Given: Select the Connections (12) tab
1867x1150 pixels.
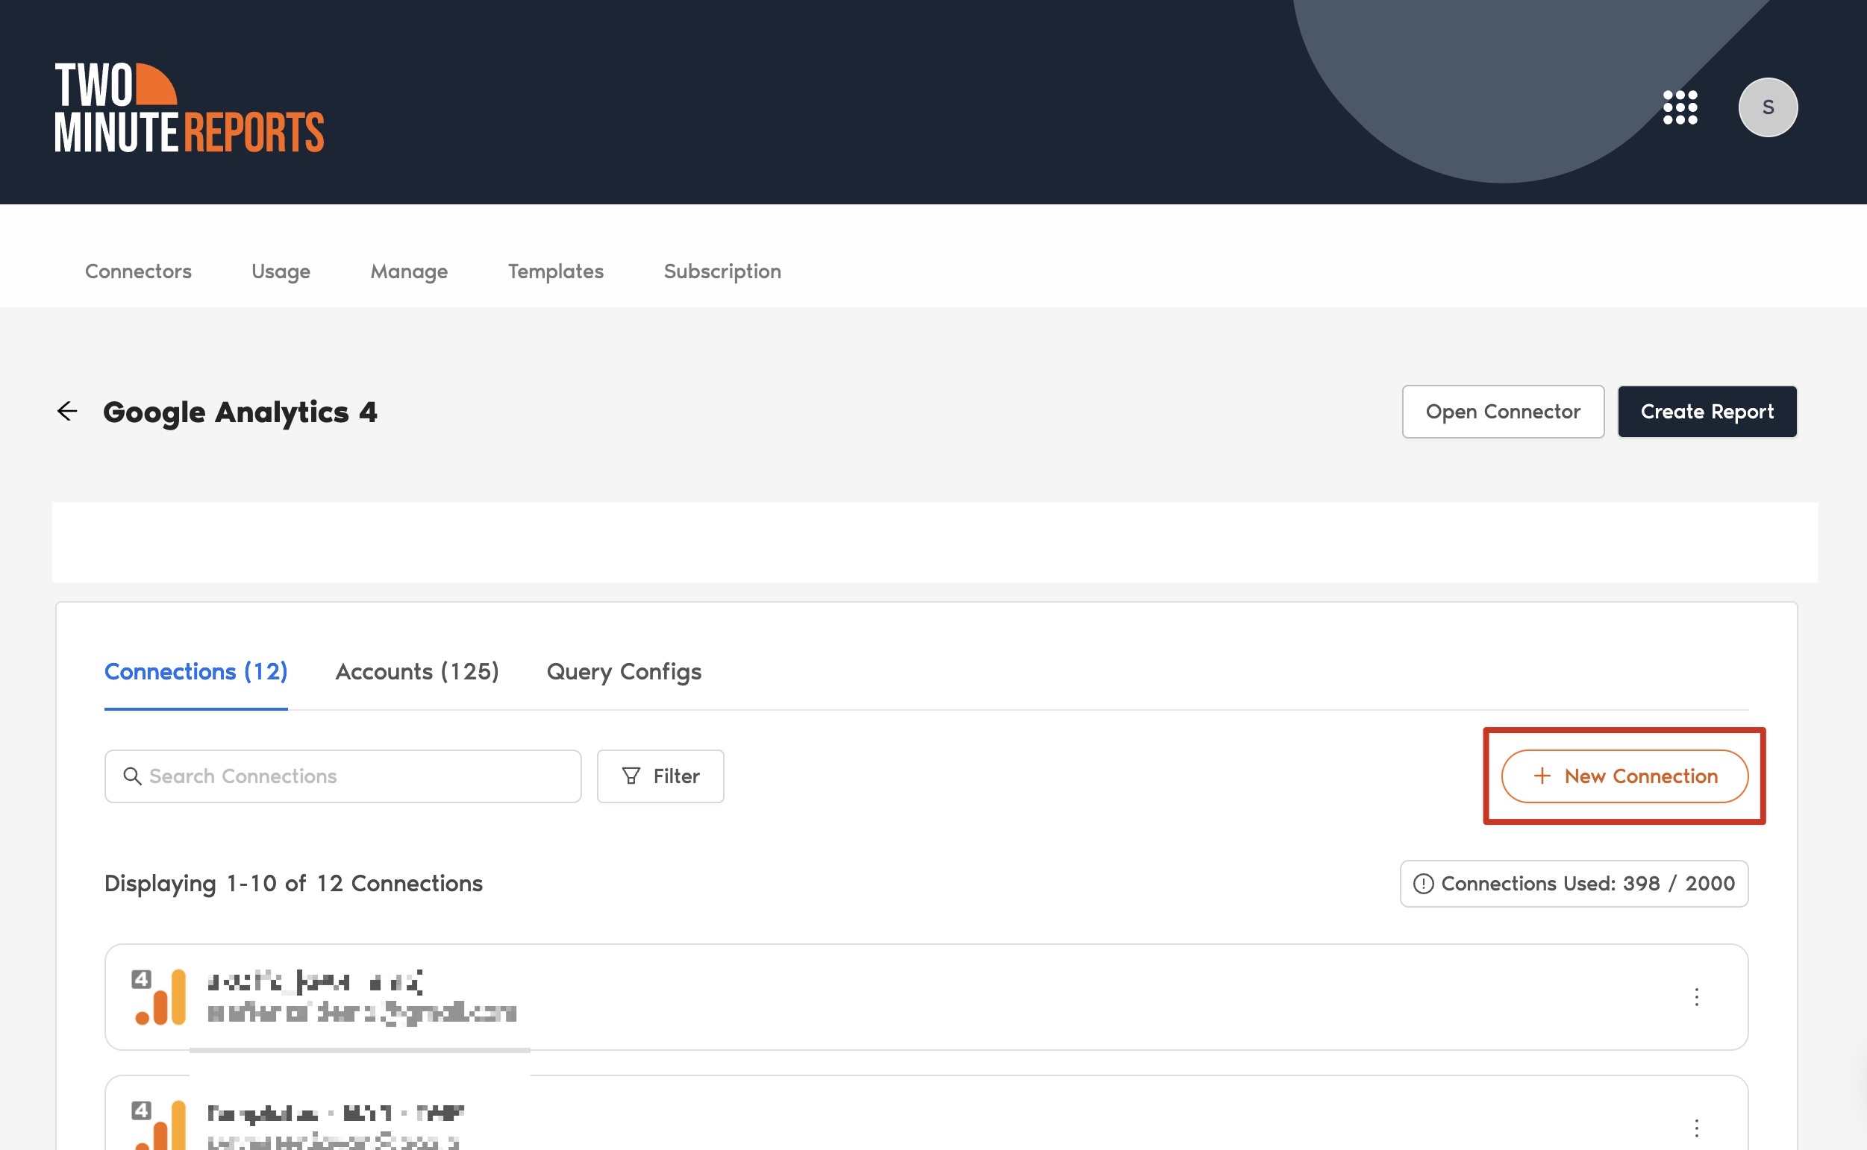Looking at the screenshot, I should point(196,672).
